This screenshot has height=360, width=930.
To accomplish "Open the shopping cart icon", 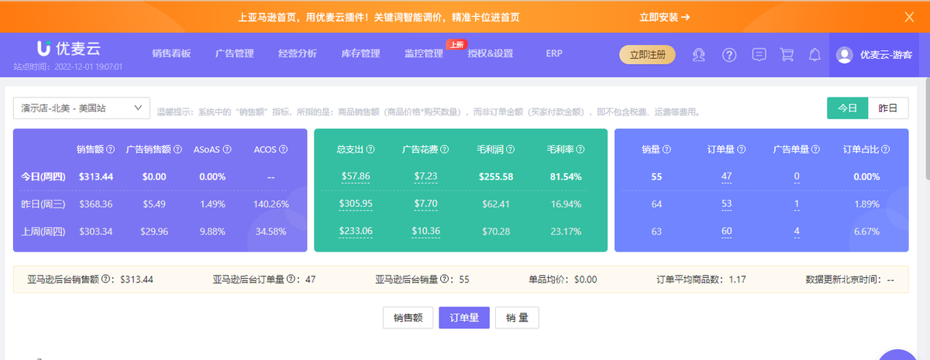I will pos(787,54).
